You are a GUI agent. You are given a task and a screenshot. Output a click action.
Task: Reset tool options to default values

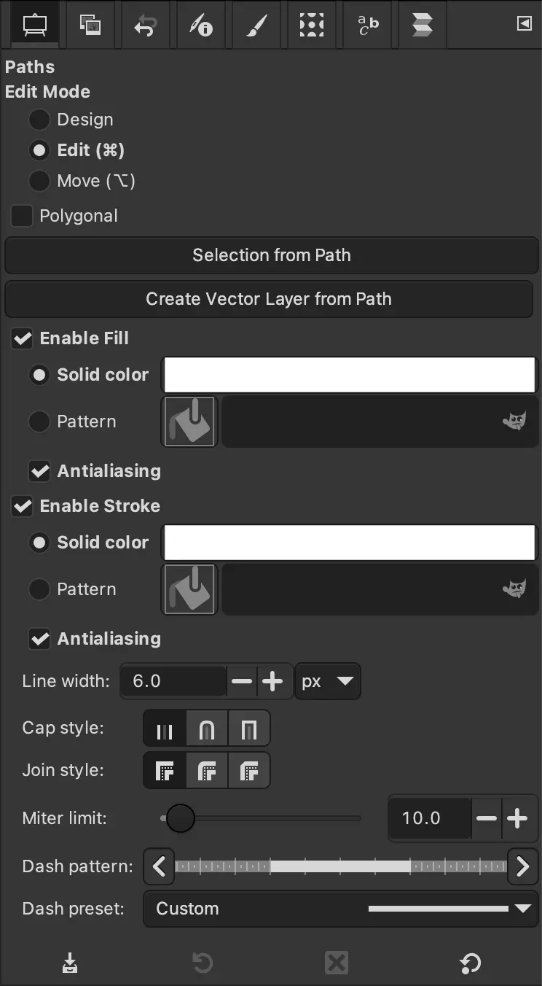point(470,963)
